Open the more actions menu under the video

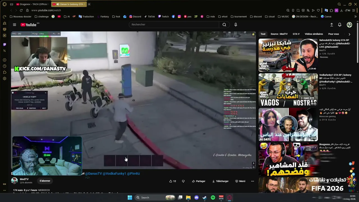[252, 181]
